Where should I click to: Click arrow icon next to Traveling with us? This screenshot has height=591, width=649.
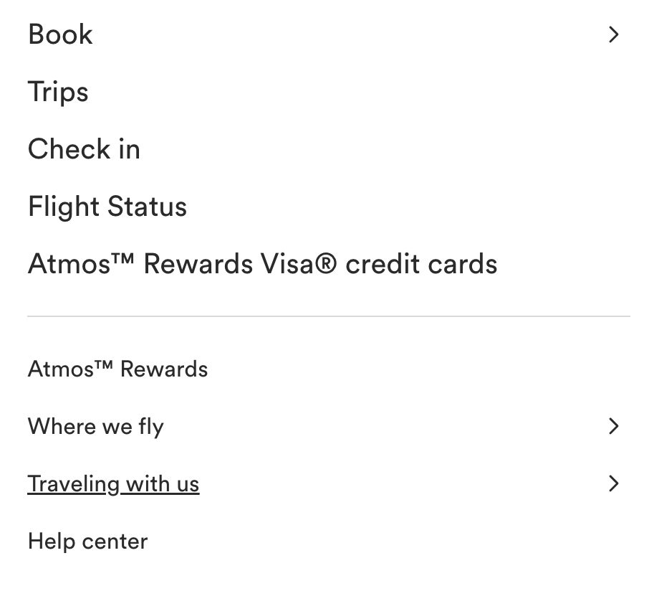[613, 483]
